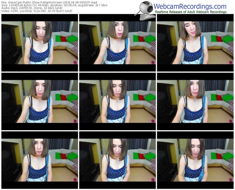This screenshot has width=235, height=190.
Task: Open the center video thumbnail
Action: click(x=117, y=102)
